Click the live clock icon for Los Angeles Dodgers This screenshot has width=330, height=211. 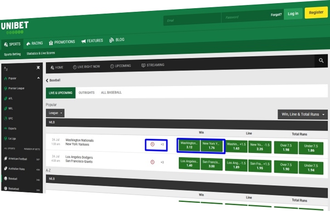(152, 162)
